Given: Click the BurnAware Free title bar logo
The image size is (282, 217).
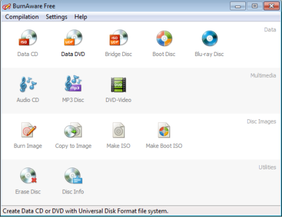Looking at the screenshot, I should [x=7, y=7].
